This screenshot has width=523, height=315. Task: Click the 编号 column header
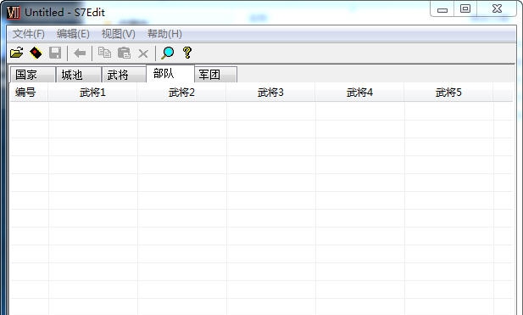pyautogui.click(x=29, y=93)
